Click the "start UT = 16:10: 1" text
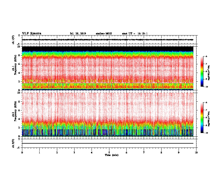Image resolution: width=221 pixels, height=171 pixels. [x=135, y=34]
